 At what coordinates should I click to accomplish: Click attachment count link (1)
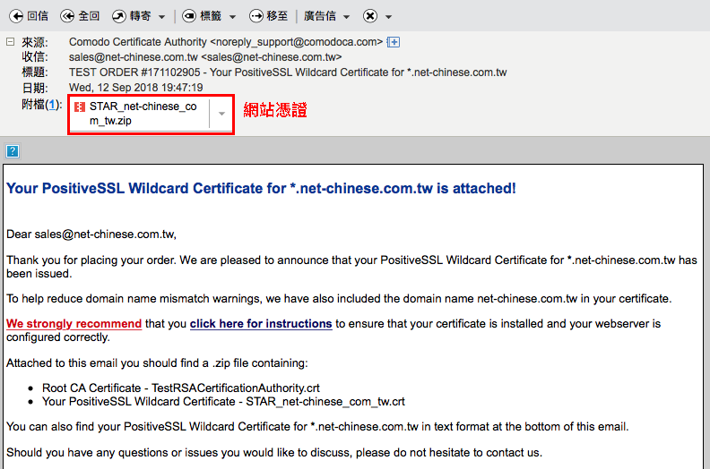pos(53,105)
